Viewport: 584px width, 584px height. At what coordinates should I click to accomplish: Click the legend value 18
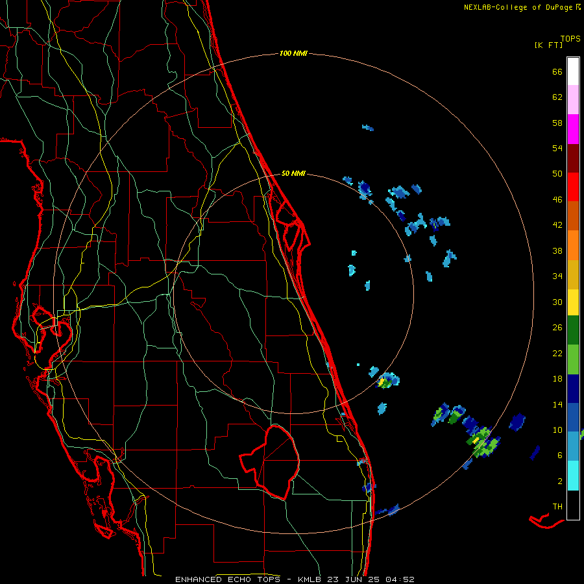tap(557, 379)
